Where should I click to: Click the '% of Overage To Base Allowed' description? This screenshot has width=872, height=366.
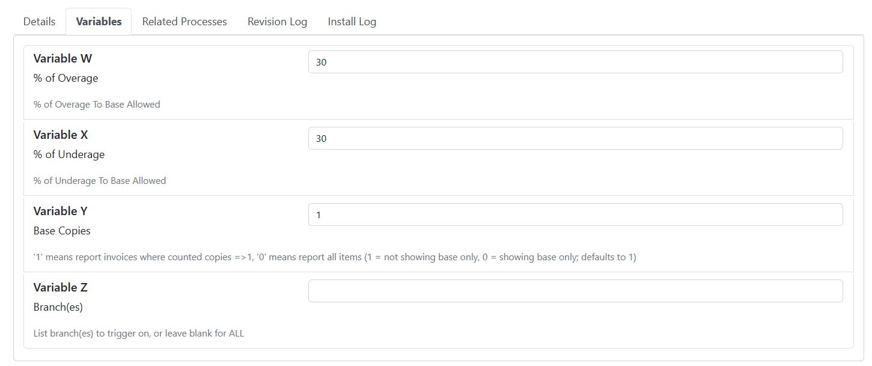point(97,104)
